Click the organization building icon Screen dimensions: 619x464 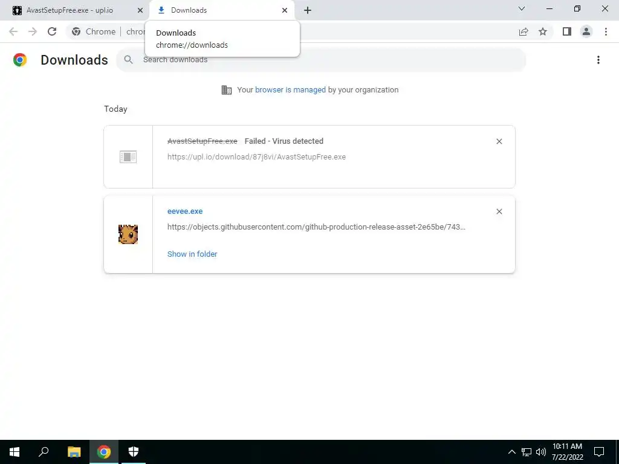(227, 90)
